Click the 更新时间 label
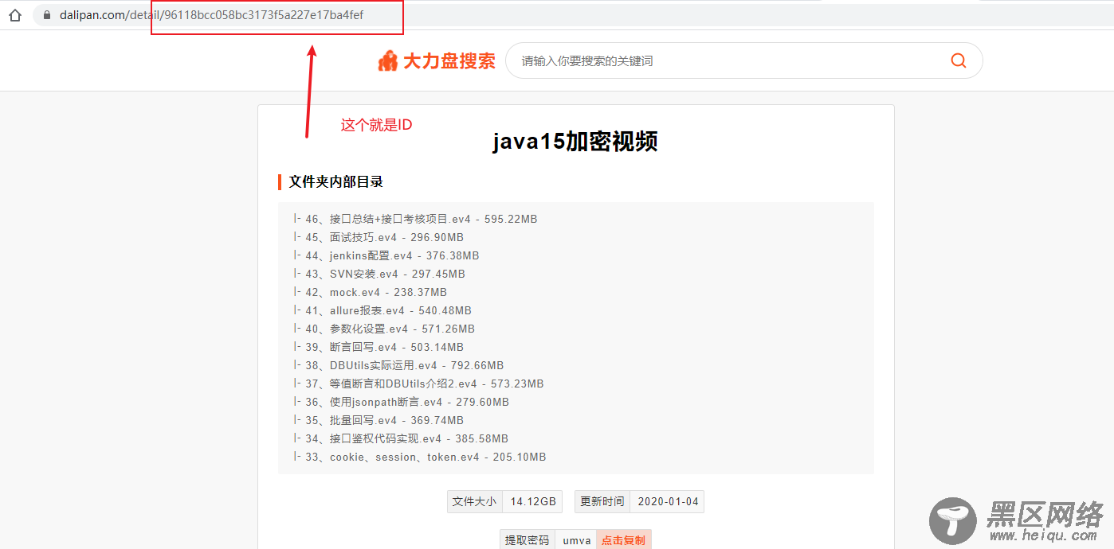Viewport: 1114px width, 549px height. click(x=602, y=501)
